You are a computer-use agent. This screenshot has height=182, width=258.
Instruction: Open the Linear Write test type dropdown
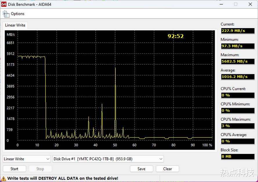(27, 159)
